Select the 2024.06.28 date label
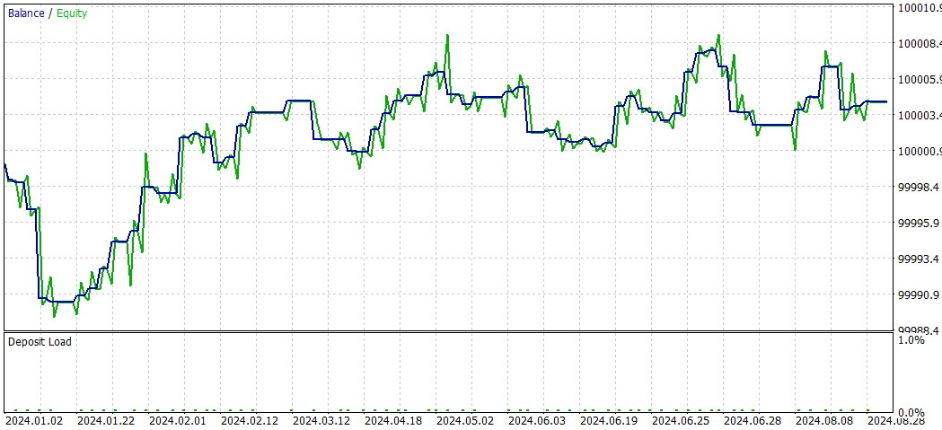 pyautogui.click(x=753, y=420)
